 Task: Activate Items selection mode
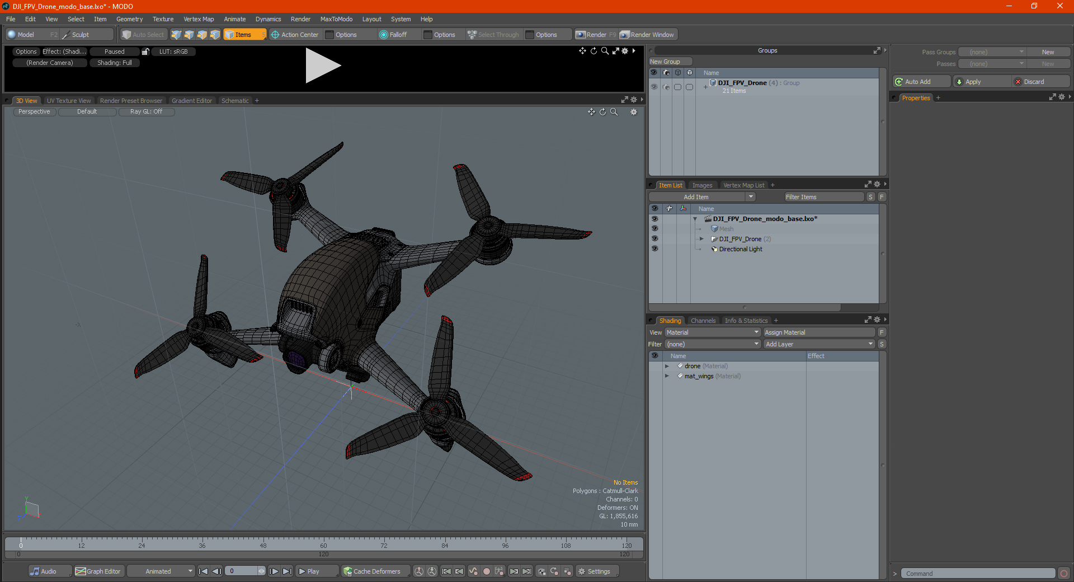(244, 35)
